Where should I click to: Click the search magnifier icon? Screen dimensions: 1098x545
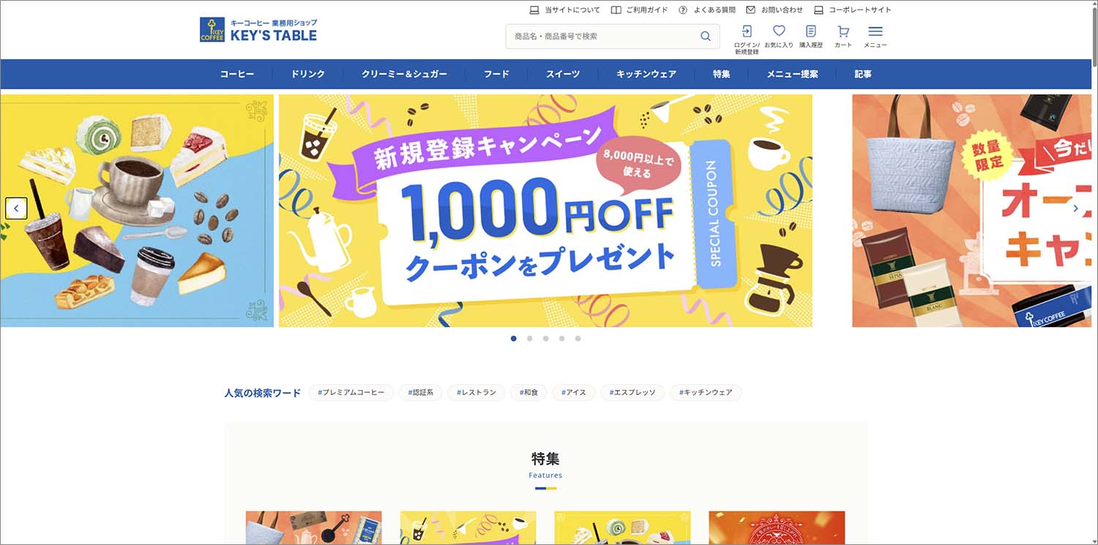706,37
